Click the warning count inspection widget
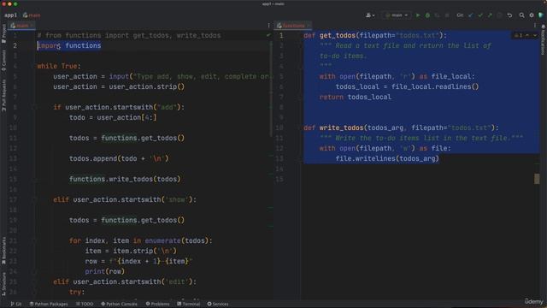The height and width of the screenshot is (308, 547). coord(519,35)
